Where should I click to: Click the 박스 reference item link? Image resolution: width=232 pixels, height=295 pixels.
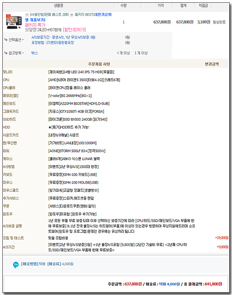click(35, 53)
